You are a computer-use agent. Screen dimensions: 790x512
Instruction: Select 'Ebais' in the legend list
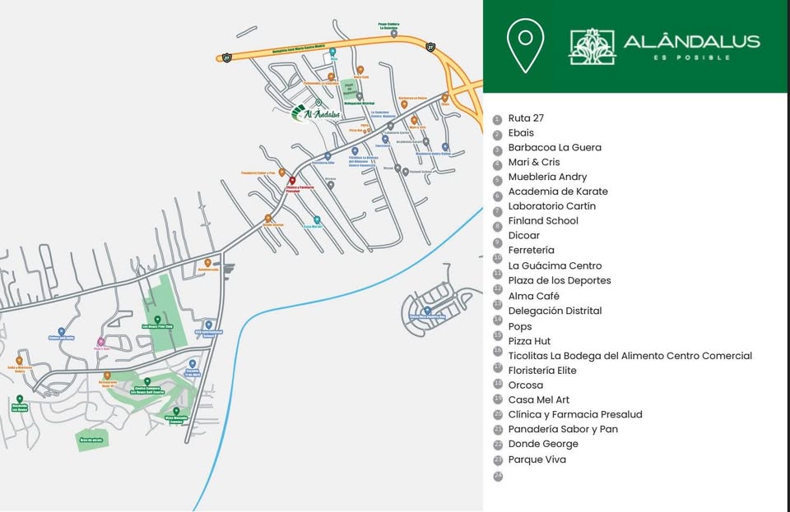pyautogui.click(x=520, y=133)
